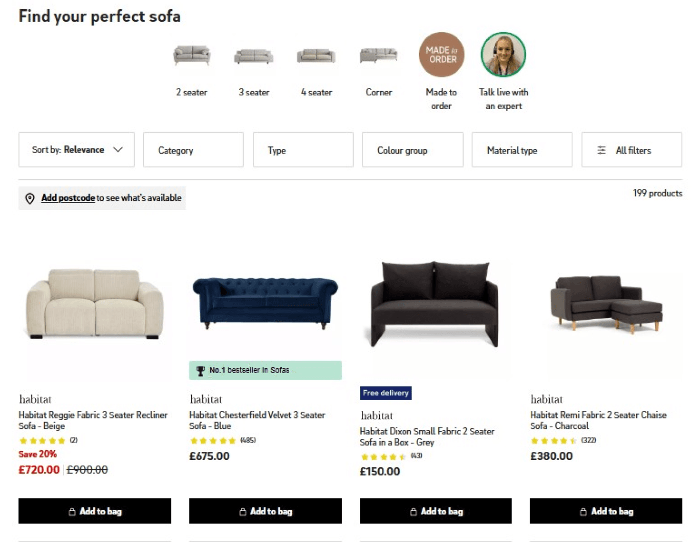Click the Made to order badge icon
Screen dimensions: 695x542
pos(441,54)
